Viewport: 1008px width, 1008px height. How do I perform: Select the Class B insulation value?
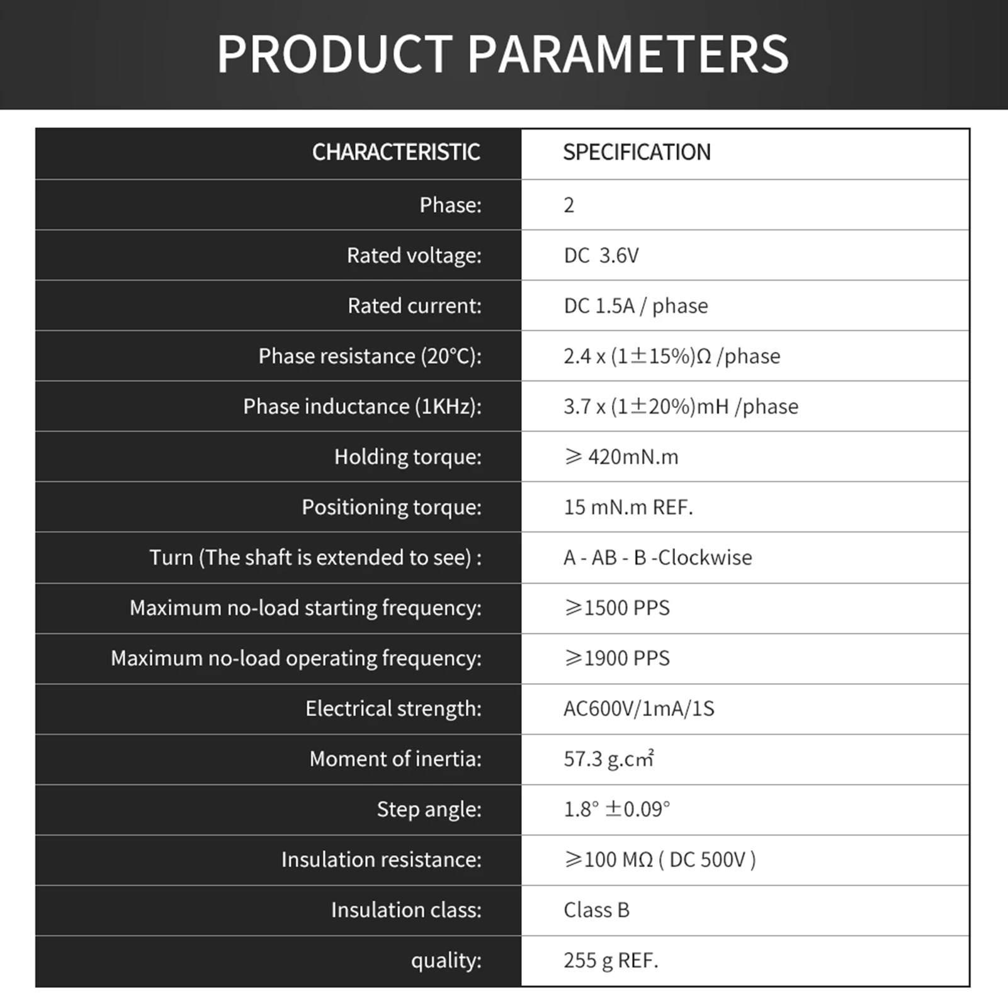[x=596, y=910]
